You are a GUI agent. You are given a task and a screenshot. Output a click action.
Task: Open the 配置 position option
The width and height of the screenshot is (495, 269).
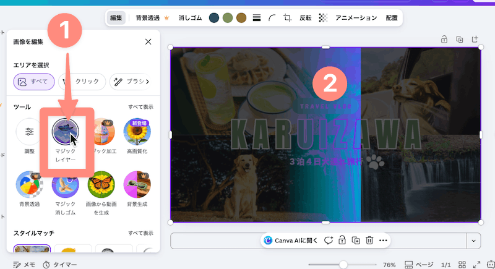point(392,18)
